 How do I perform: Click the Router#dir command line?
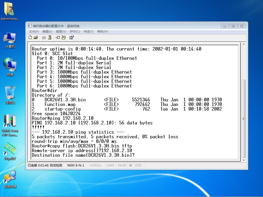coord(44,91)
